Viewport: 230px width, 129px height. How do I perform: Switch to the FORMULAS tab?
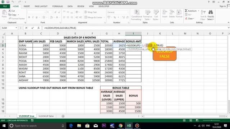point(57,6)
